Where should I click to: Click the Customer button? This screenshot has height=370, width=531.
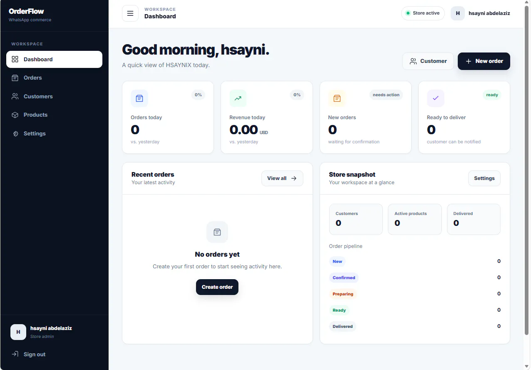tap(428, 61)
